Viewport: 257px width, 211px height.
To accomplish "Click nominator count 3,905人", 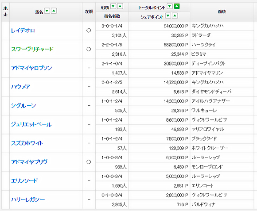I will coord(119,205).
